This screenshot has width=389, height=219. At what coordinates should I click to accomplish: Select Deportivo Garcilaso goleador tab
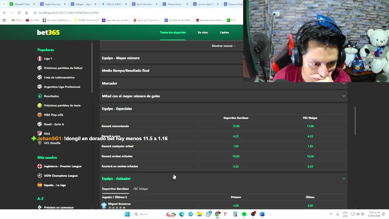[115, 189]
